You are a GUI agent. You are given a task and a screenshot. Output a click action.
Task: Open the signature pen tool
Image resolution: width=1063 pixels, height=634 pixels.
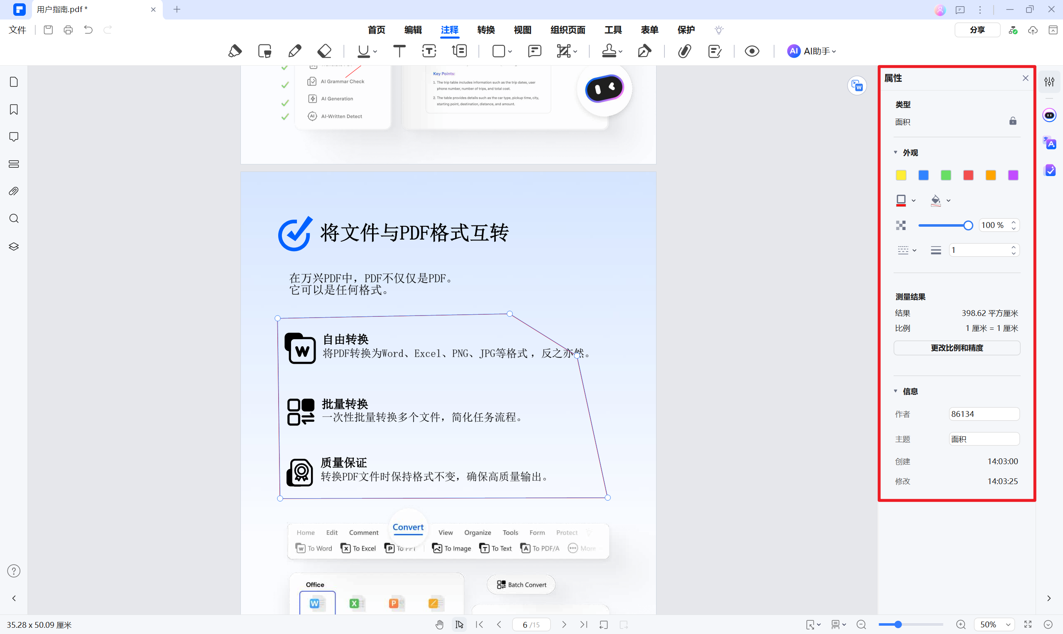[644, 51]
